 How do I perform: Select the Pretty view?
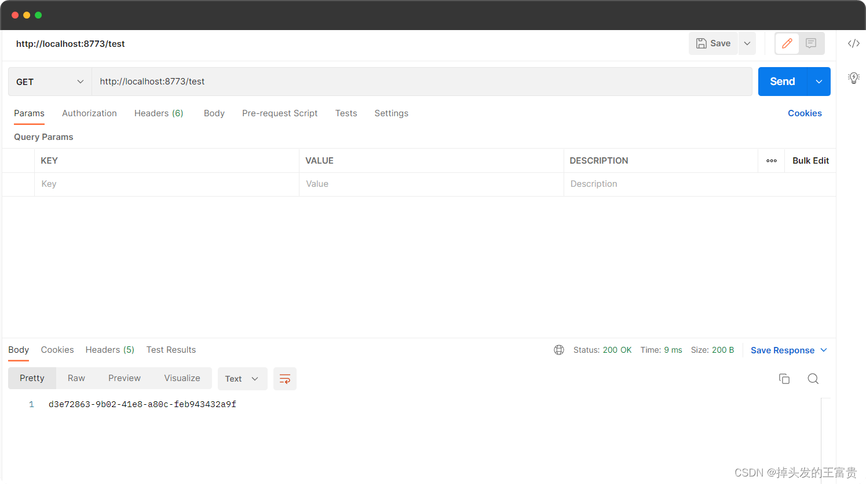pos(32,378)
